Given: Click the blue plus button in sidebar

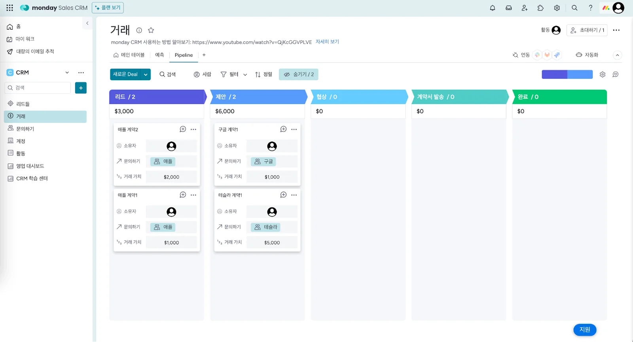Looking at the screenshot, I should pyautogui.click(x=81, y=88).
